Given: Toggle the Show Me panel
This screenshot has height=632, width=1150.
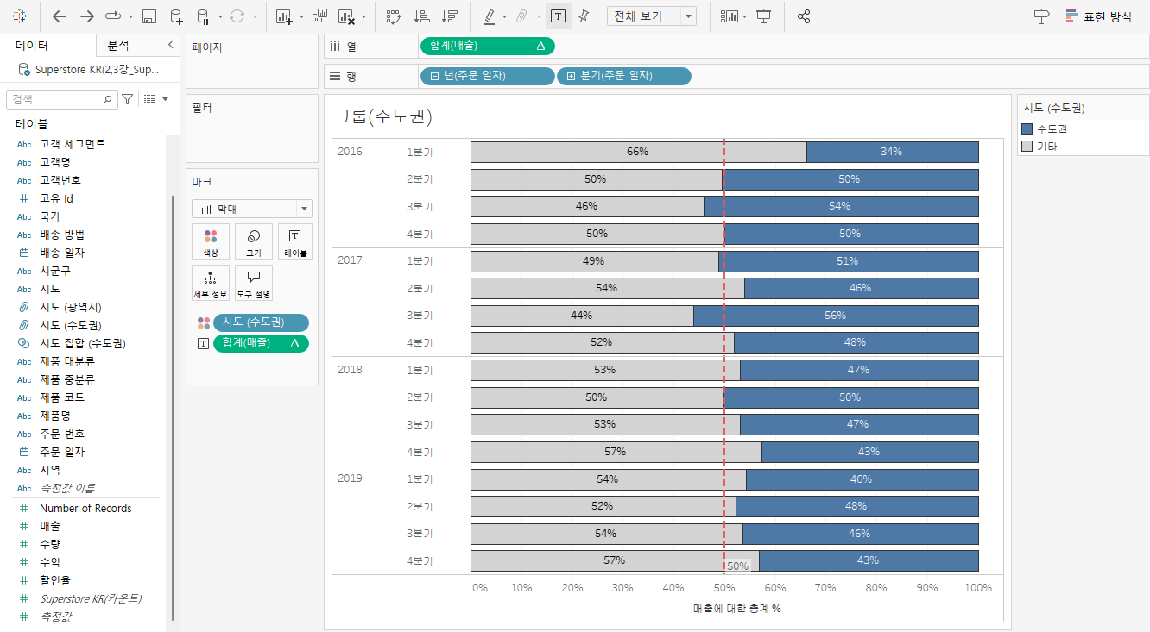Looking at the screenshot, I should (x=1097, y=16).
